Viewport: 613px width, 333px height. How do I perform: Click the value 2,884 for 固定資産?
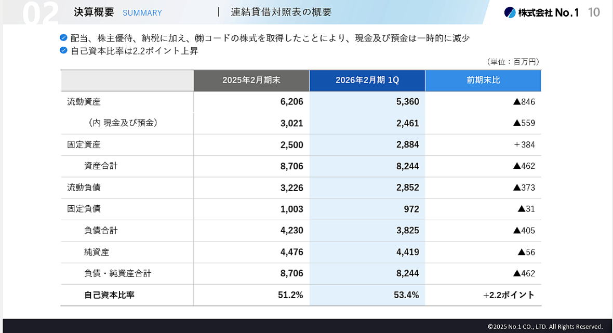[x=407, y=144]
